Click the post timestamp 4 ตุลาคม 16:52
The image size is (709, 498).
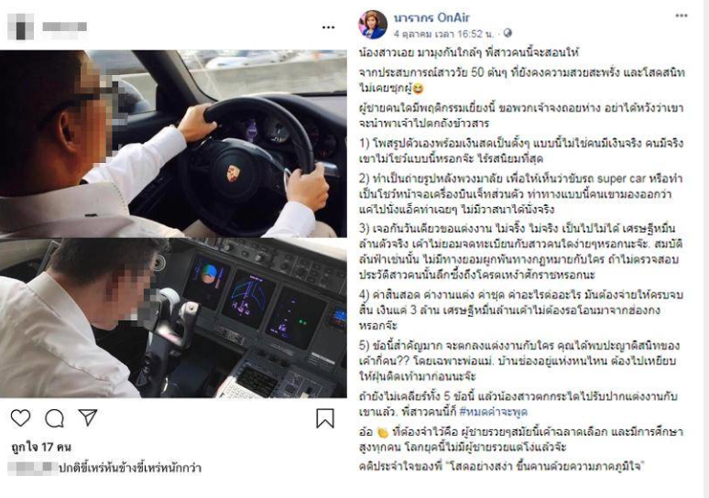[443, 34]
